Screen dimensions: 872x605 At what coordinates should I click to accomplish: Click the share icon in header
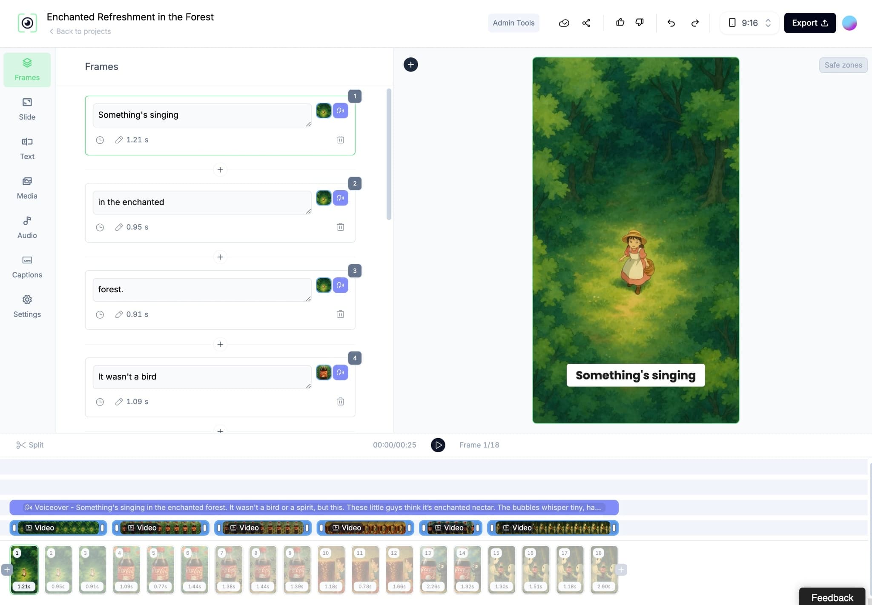click(x=586, y=23)
